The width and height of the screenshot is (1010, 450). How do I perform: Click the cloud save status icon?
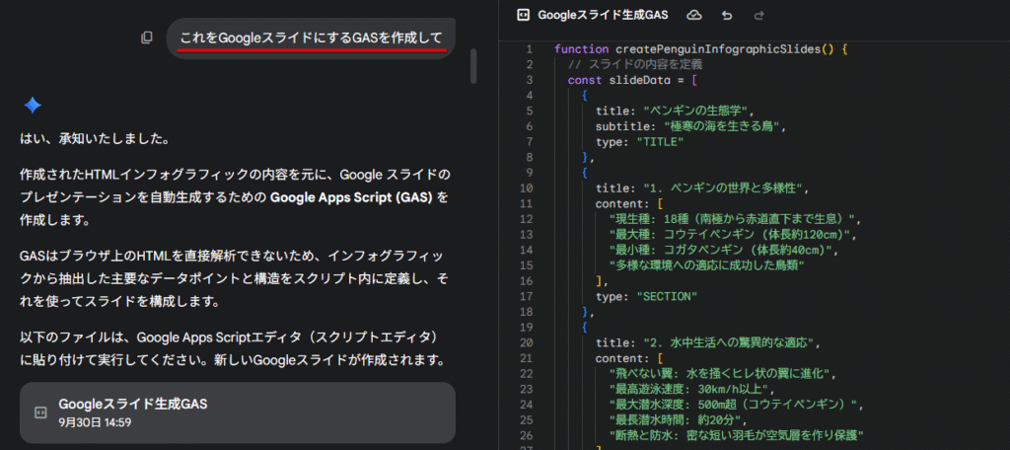[693, 16]
